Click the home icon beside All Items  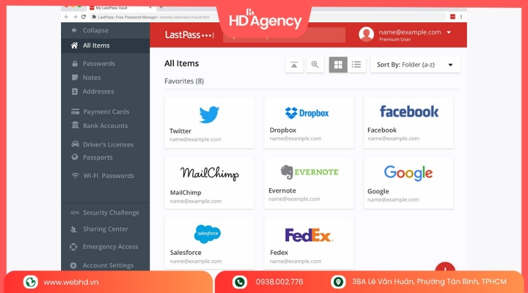(75, 45)
